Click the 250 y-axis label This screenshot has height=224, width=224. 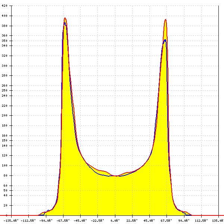[x=4, y=90]
